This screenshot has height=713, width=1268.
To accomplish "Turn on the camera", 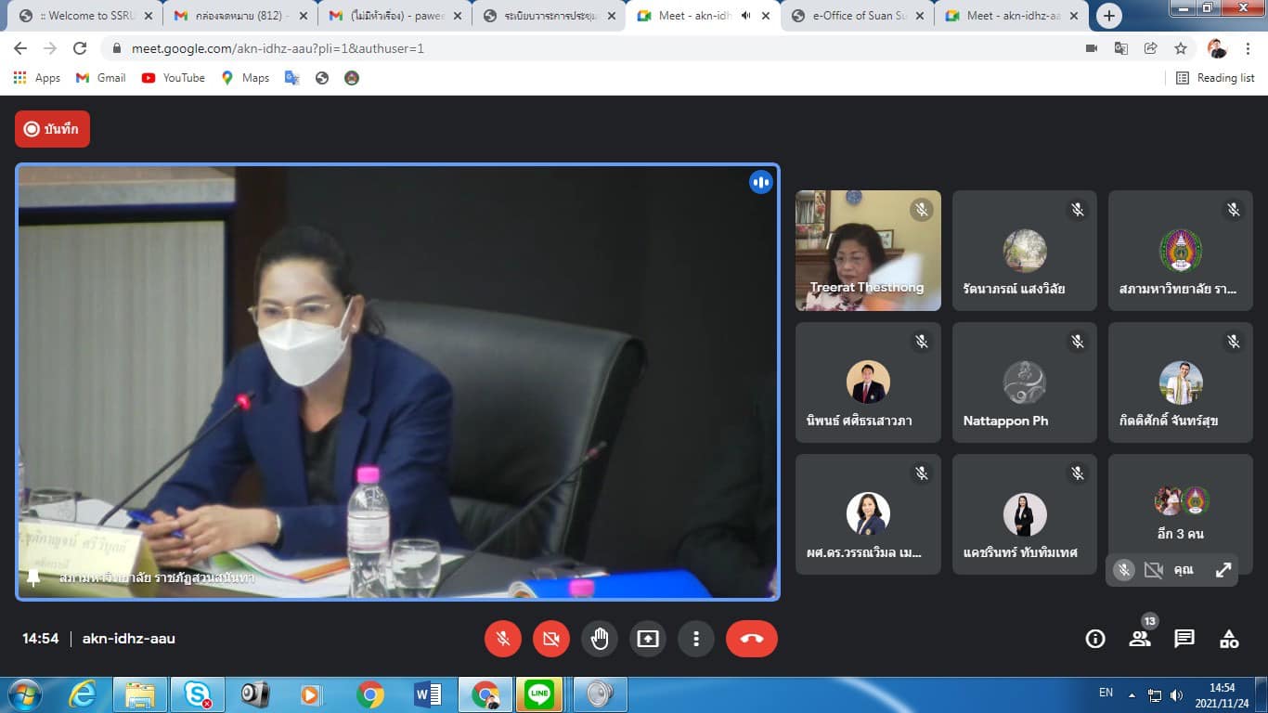I will point(550,639).
